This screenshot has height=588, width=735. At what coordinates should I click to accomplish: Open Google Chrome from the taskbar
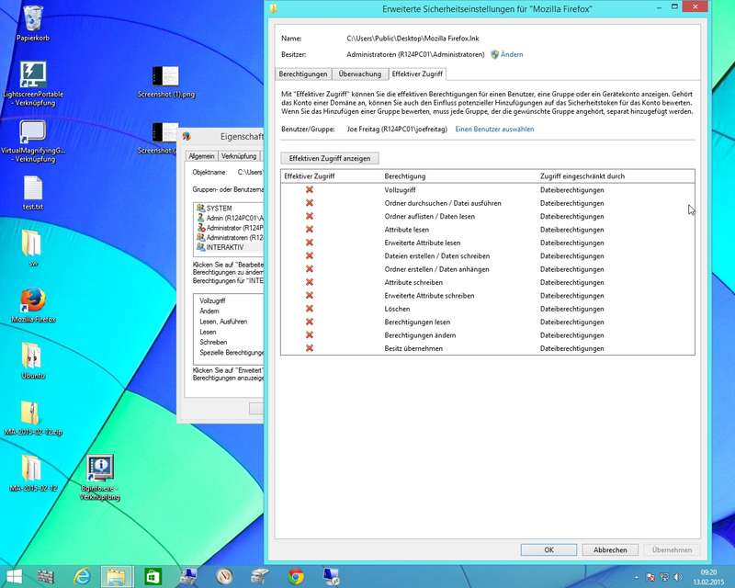pos(296,576)
